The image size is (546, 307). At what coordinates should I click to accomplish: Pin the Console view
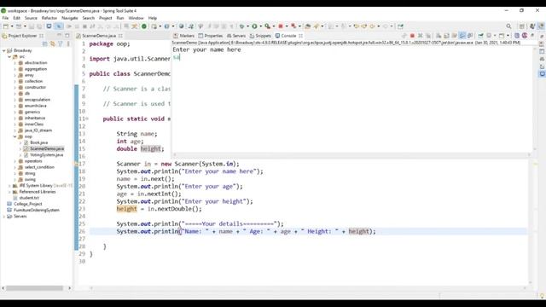pos(480,36)
